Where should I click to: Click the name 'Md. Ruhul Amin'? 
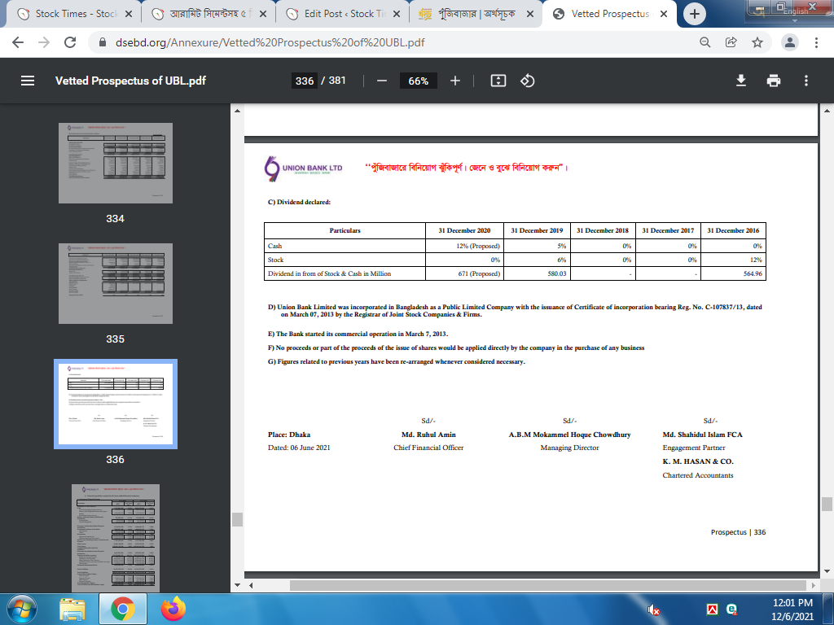pos(428,435)
